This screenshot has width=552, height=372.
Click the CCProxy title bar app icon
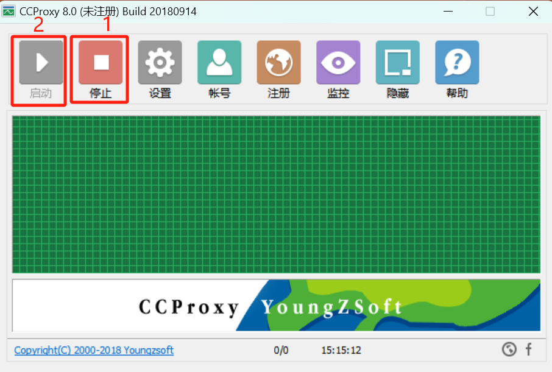[9, 11]
